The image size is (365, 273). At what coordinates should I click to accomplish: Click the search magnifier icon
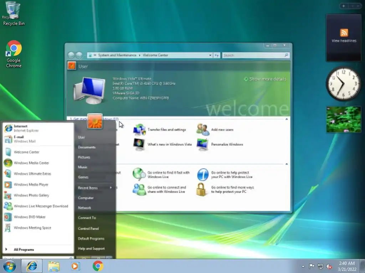pyautogui.click(x=286, y=55)
